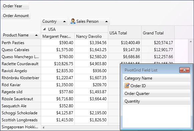
Task: Select Quantity in the field list
Action: (157, 101)
